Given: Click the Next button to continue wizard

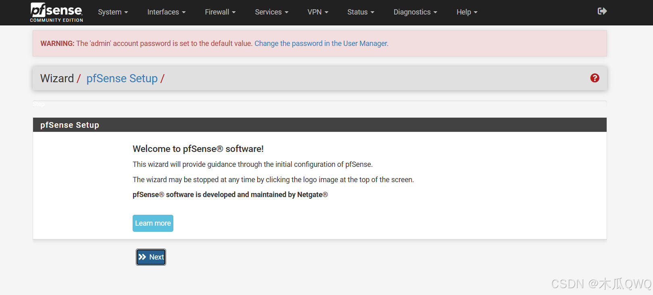Looking at the screenshot, I should pyautogui.click(x=151, y=257).
